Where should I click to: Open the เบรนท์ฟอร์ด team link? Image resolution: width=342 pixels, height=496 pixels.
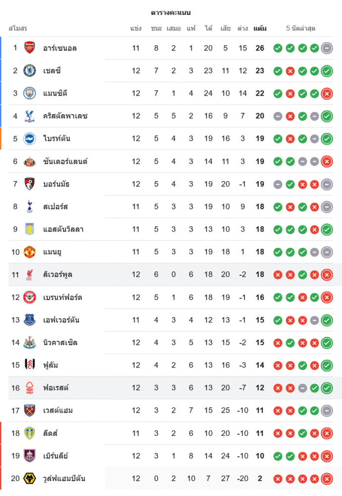click(x=62, y=298)
